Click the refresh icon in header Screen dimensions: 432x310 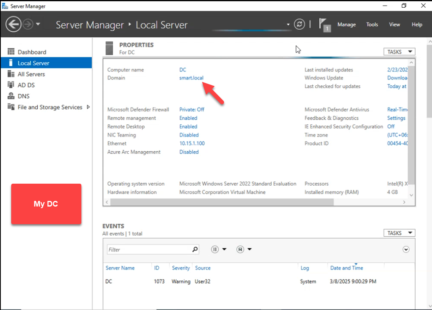(299, 24)
